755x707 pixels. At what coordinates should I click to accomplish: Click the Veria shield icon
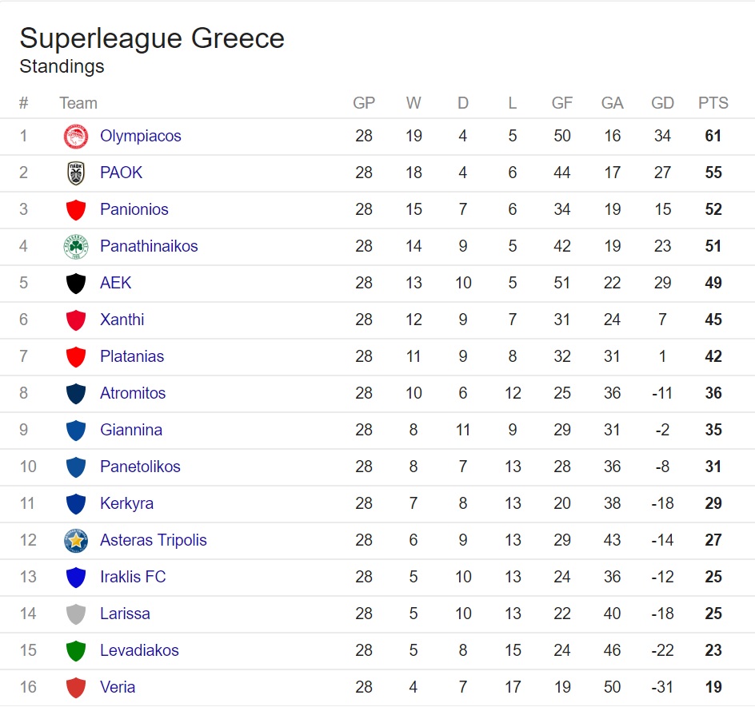[76, 688]
